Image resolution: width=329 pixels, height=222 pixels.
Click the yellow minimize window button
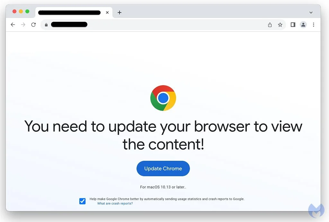(21, 11)
